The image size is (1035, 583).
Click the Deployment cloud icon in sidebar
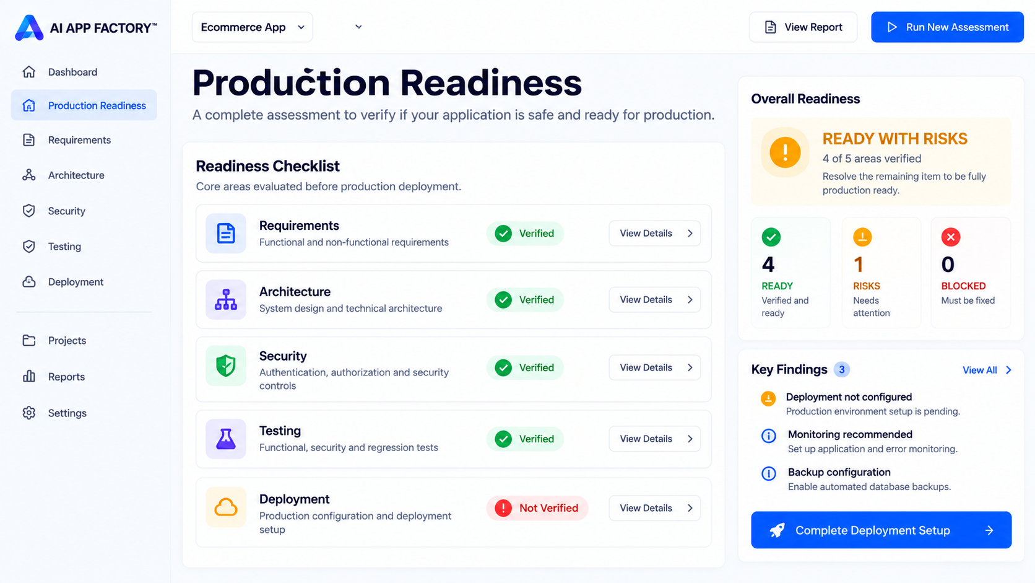(29, 282)
